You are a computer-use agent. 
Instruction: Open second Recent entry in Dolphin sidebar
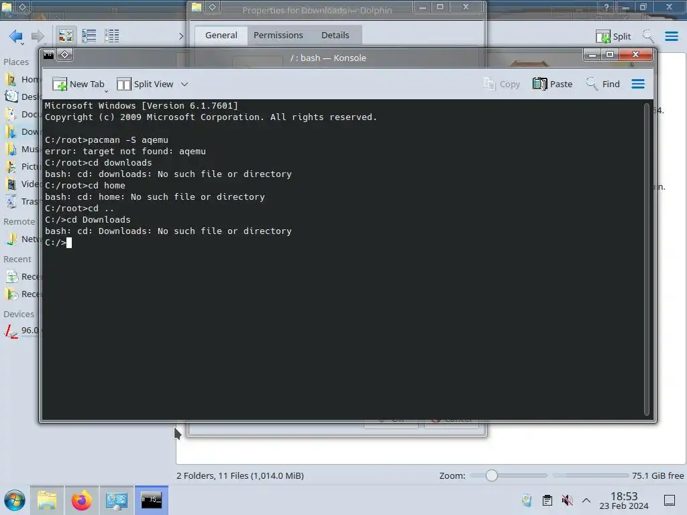(22, 294)
